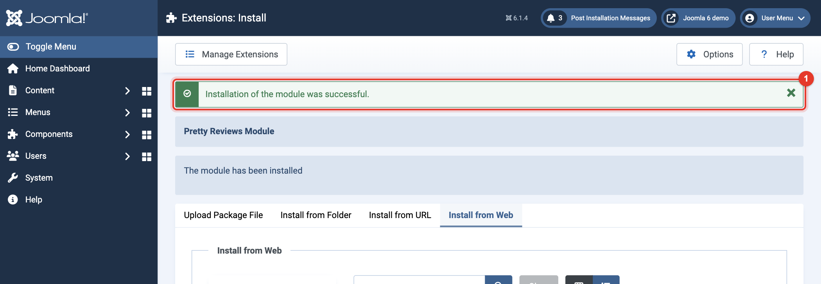Select the Install from Web tab

click(481, 215)
